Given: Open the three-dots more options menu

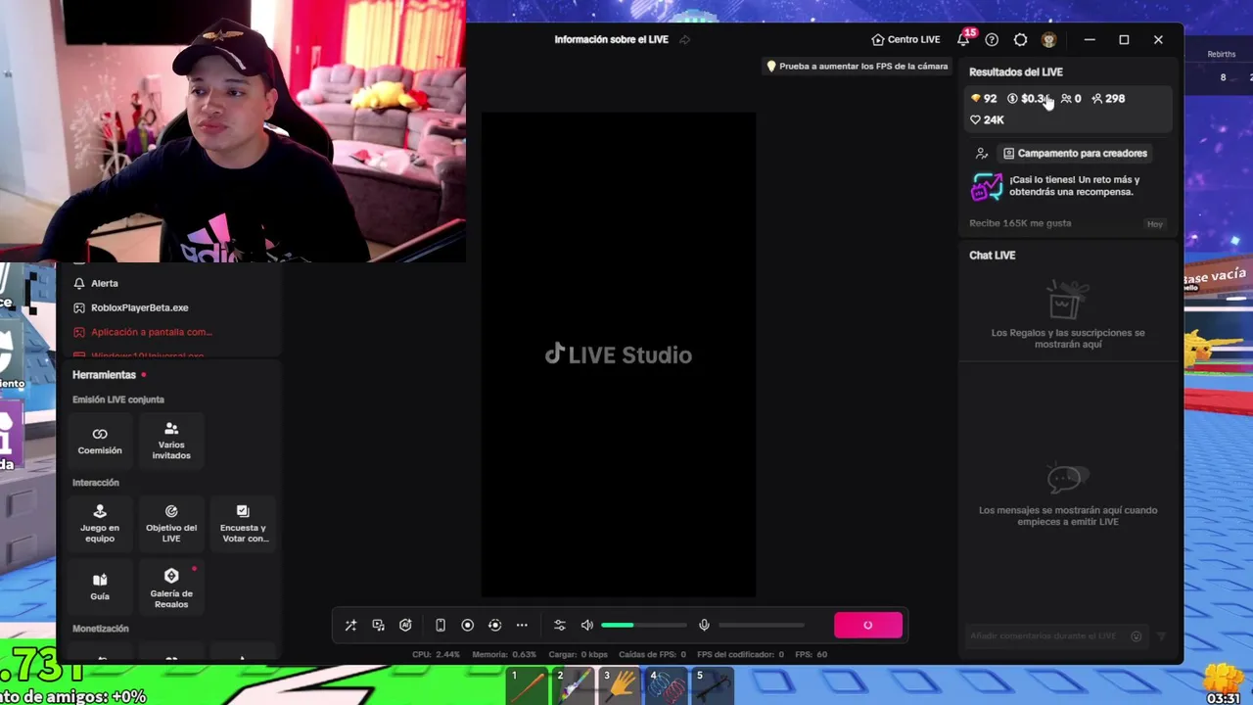Looking at the screenshot, I should 522,625.
